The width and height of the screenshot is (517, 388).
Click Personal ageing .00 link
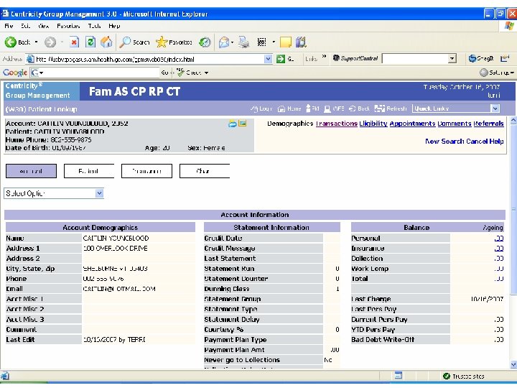(499, 239)
